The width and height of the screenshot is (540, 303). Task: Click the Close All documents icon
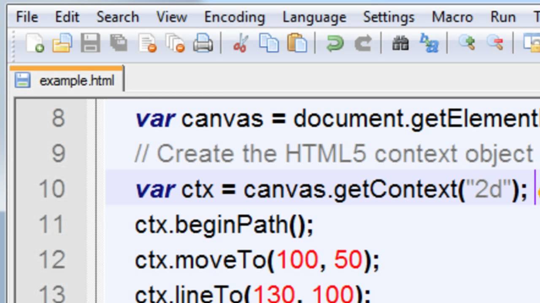pos(175,43)
